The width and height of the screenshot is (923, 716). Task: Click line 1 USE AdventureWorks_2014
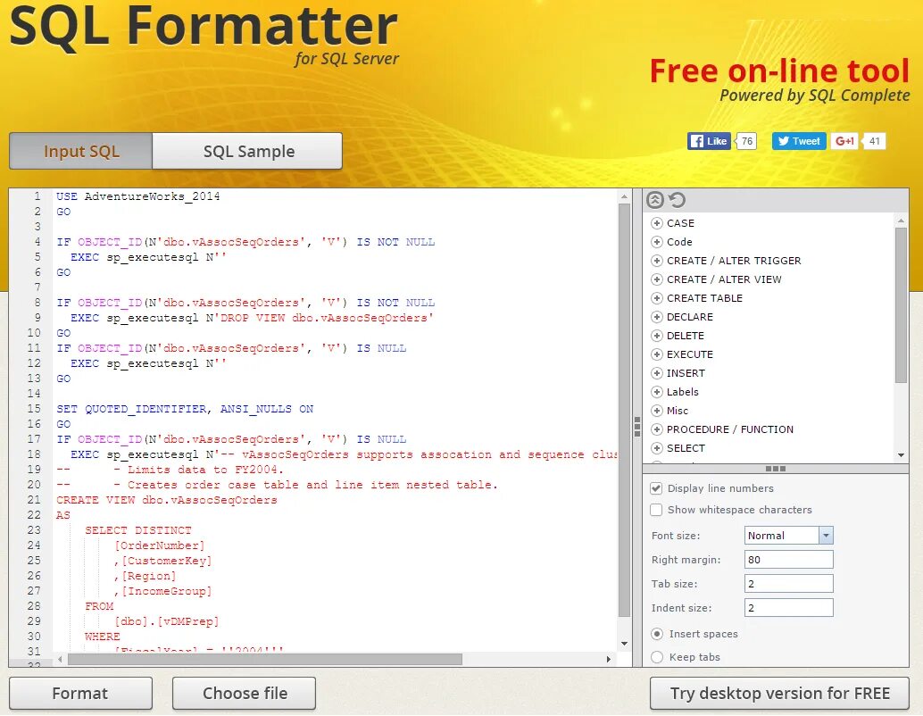pyautogui.click(x=138, y=196)
